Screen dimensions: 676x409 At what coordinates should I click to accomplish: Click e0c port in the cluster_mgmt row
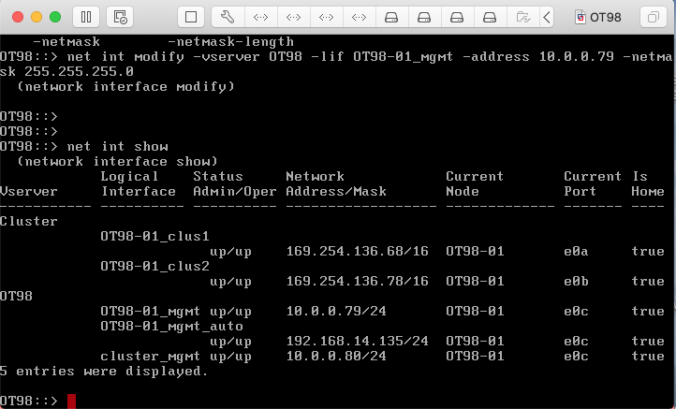[x=576, y=356]
